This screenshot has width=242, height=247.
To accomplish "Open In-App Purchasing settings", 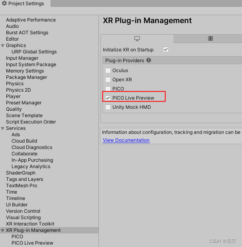I will point(32,160).
